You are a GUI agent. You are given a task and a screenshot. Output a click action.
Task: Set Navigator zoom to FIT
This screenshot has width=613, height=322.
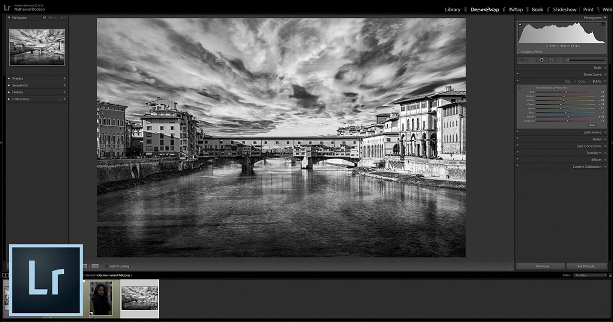pos(44,18)
